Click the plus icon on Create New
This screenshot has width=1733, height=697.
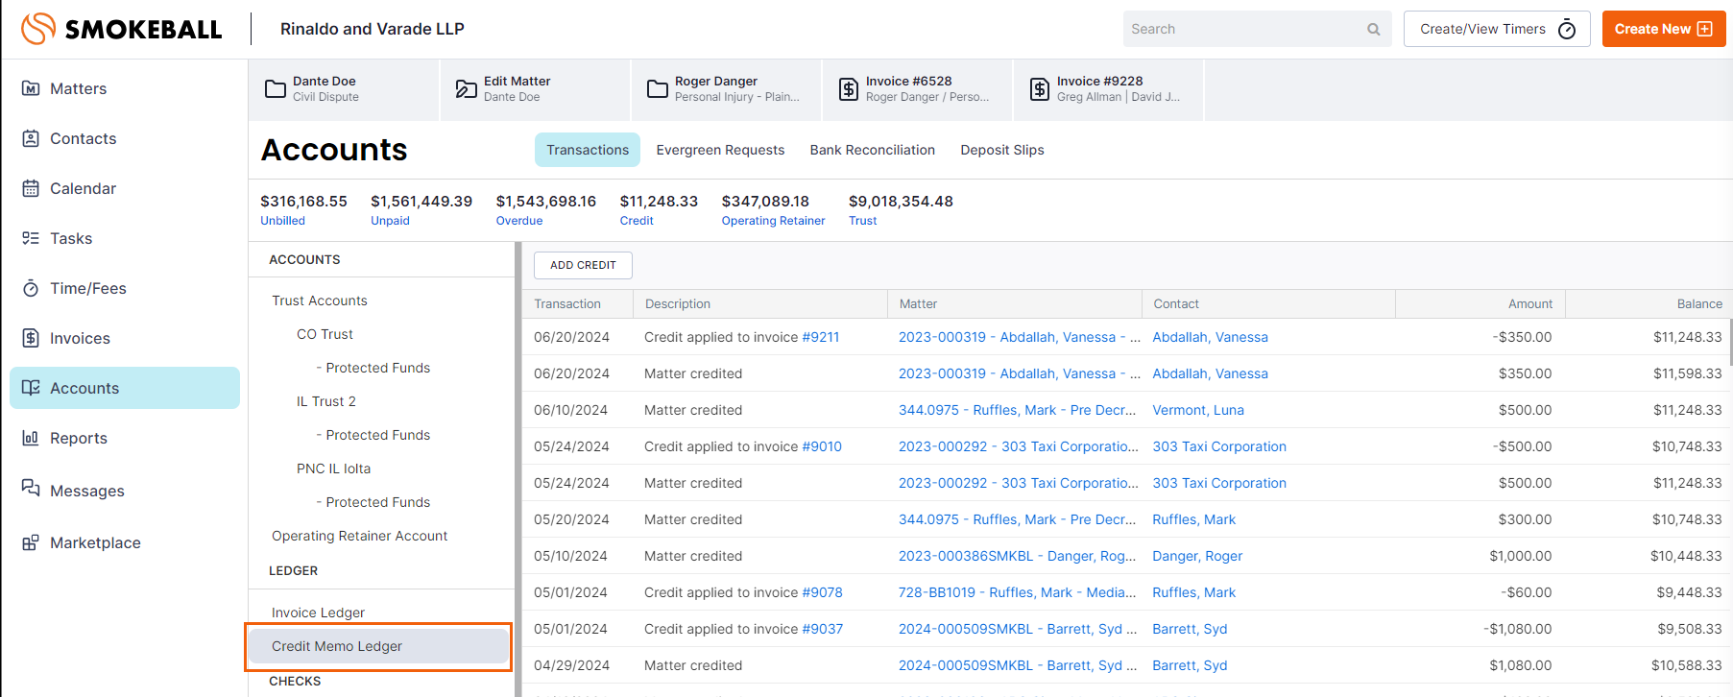point(1705,29)
